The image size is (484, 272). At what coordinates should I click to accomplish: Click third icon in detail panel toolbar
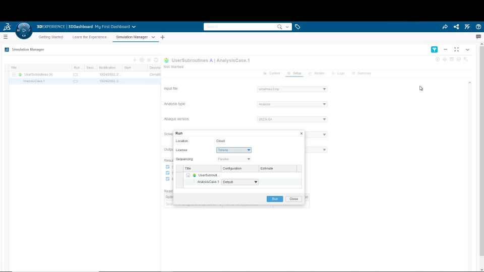452,59
